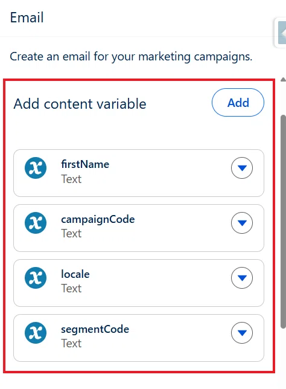Image resolution: width=286 pixels, height=389 pixels.
Task: Click the firstName variable icon
Action: click(x=36, y=168)
